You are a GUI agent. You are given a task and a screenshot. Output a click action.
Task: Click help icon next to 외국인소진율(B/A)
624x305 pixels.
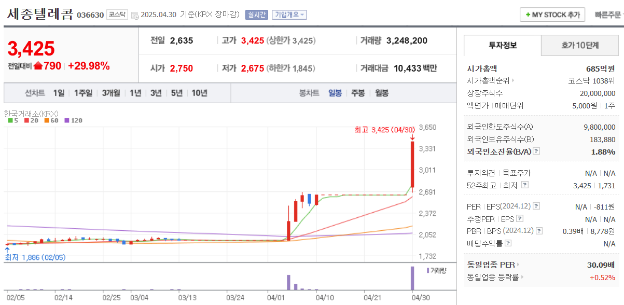pos(537,151)
